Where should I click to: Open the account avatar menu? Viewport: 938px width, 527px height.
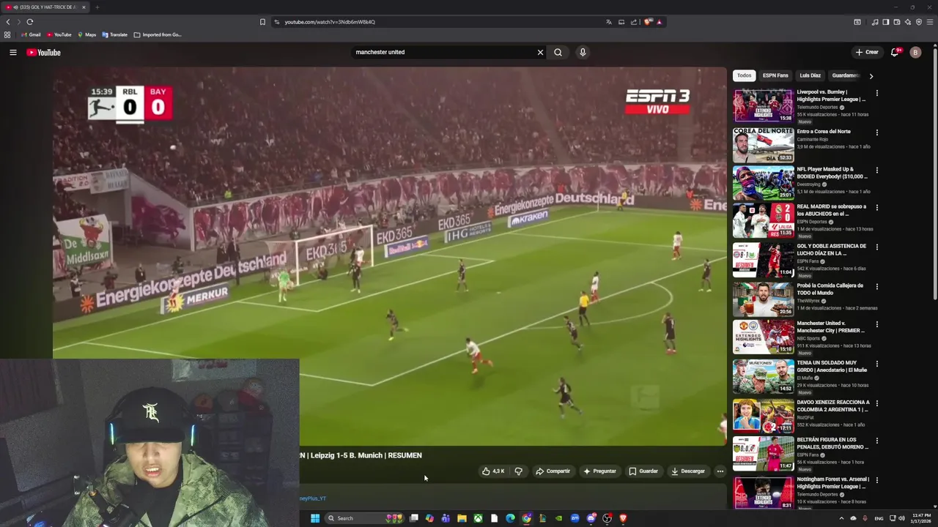[915, 52]
